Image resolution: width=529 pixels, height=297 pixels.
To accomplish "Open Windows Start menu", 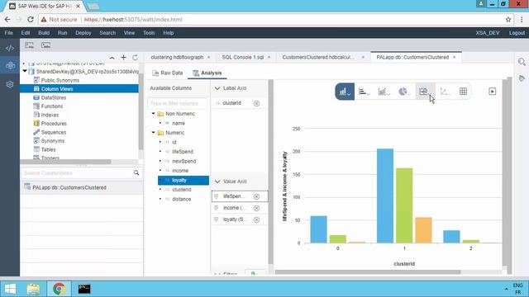I will tap(10, 289).
